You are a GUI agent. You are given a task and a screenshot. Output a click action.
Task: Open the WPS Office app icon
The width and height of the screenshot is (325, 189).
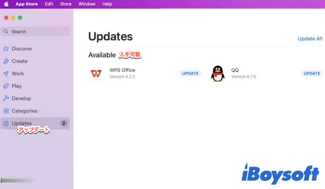click(x=96, y=74)
